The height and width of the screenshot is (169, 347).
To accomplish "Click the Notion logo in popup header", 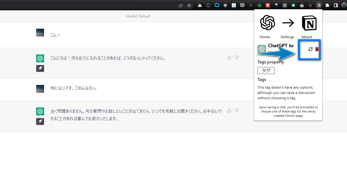I will pyautogui.click(x=309, y=23).
